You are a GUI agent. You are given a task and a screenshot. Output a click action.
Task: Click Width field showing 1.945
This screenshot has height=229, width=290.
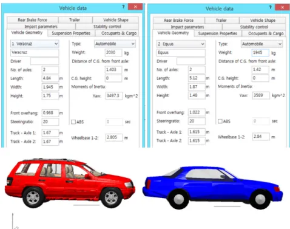pos(50,87)
